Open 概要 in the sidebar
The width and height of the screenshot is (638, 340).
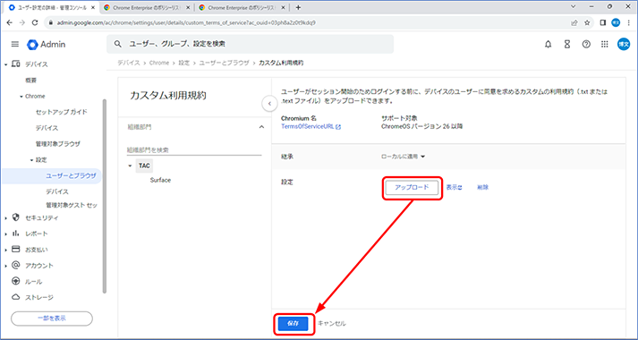(x=31, y=81)
